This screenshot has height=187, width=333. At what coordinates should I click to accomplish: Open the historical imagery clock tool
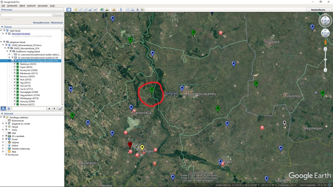point(102,10)
